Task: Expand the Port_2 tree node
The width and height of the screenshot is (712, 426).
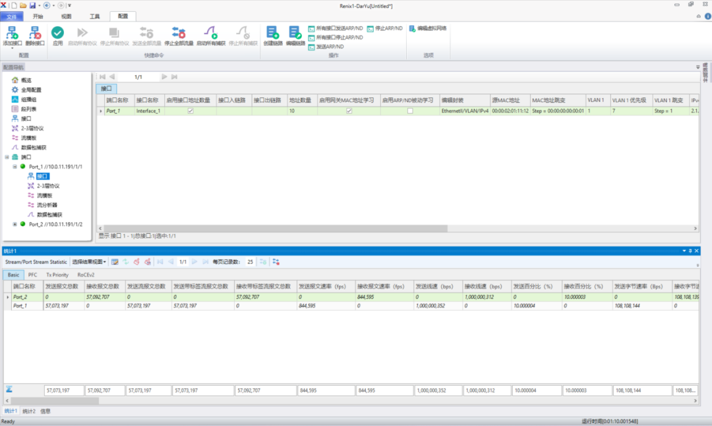Action: click(x=15, y=225)
